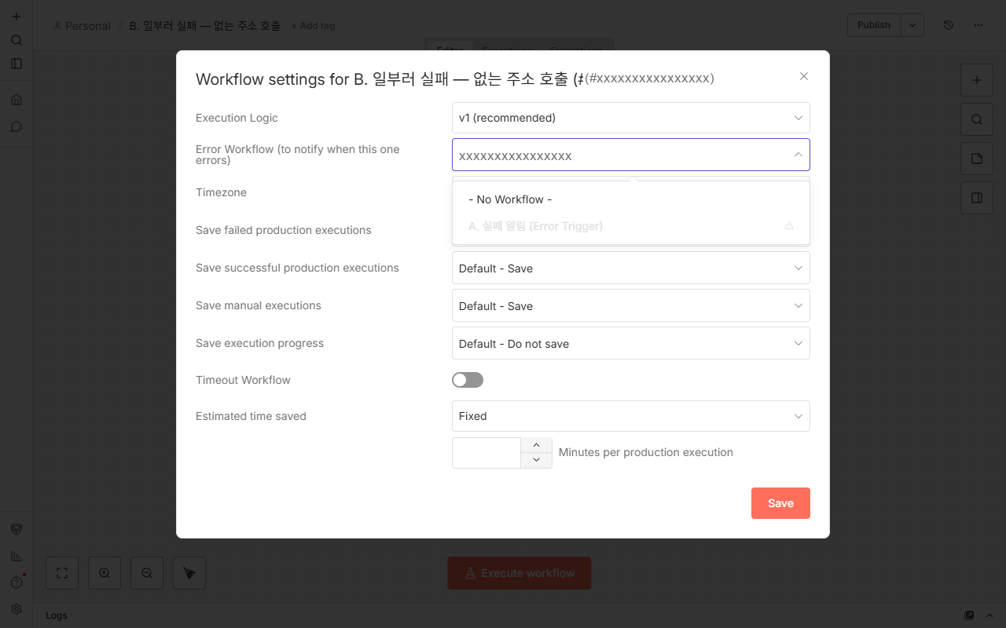Zoom out on the canvas
1006x628 pixels.
[147, 573]
